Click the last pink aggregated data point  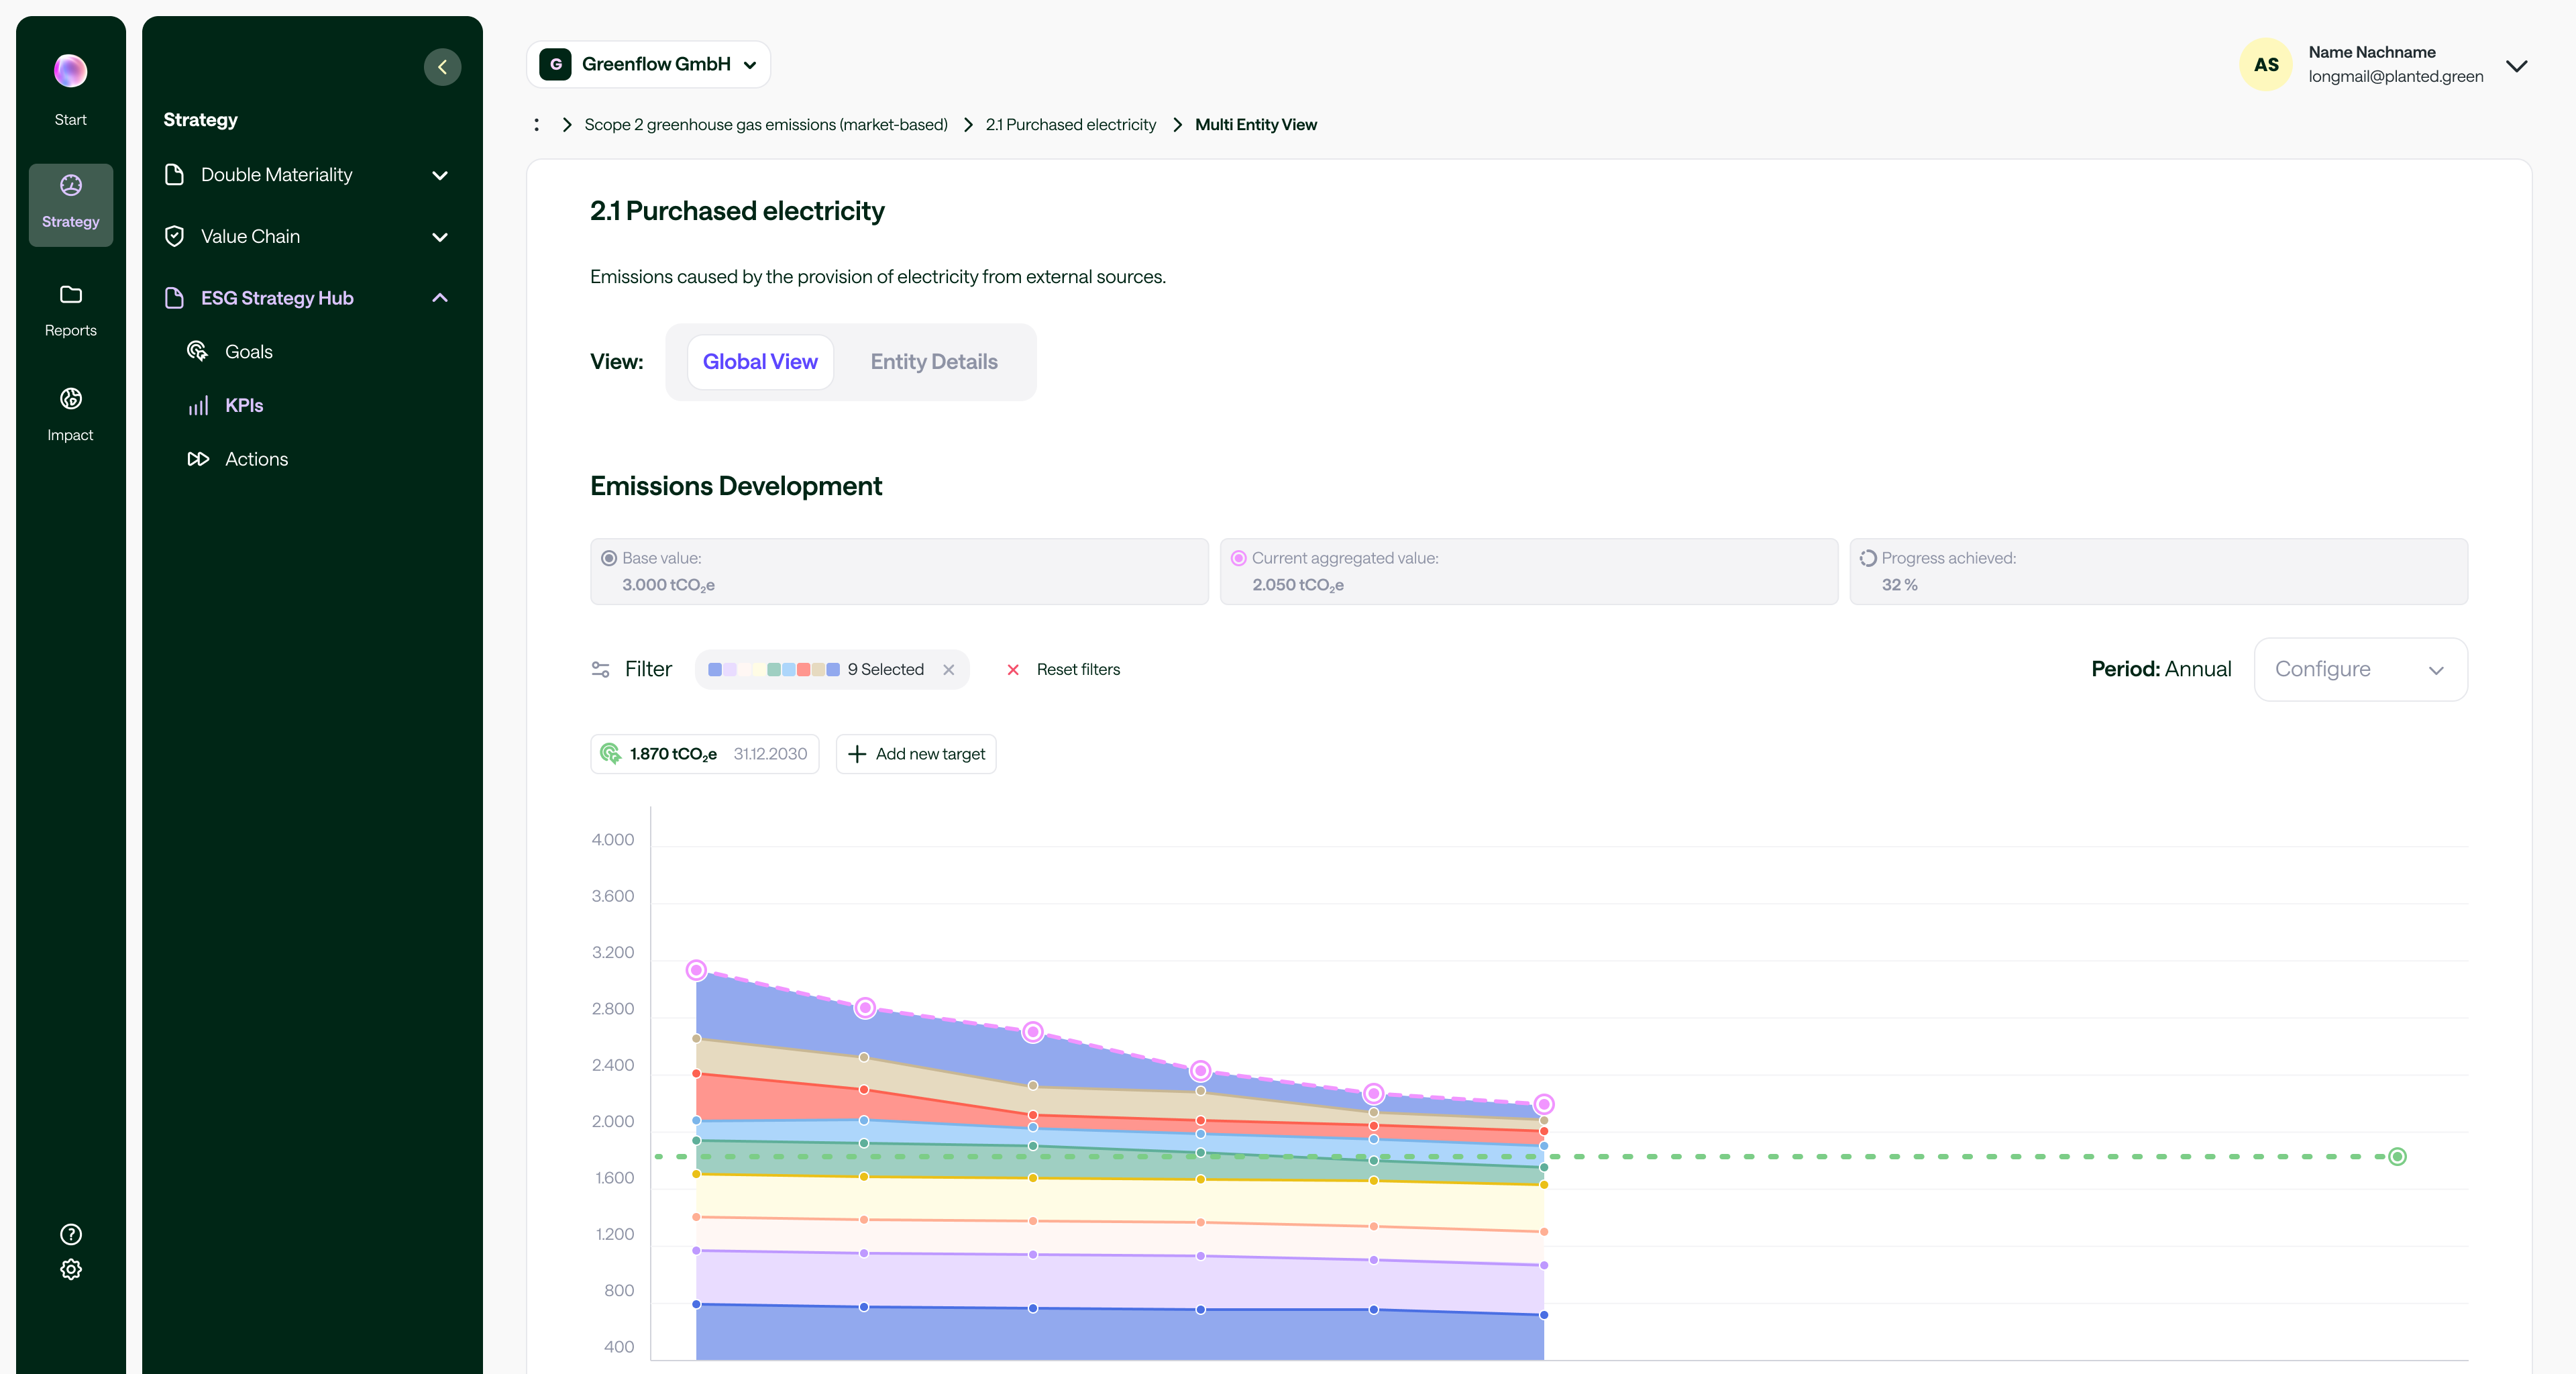point(1544,1104)
